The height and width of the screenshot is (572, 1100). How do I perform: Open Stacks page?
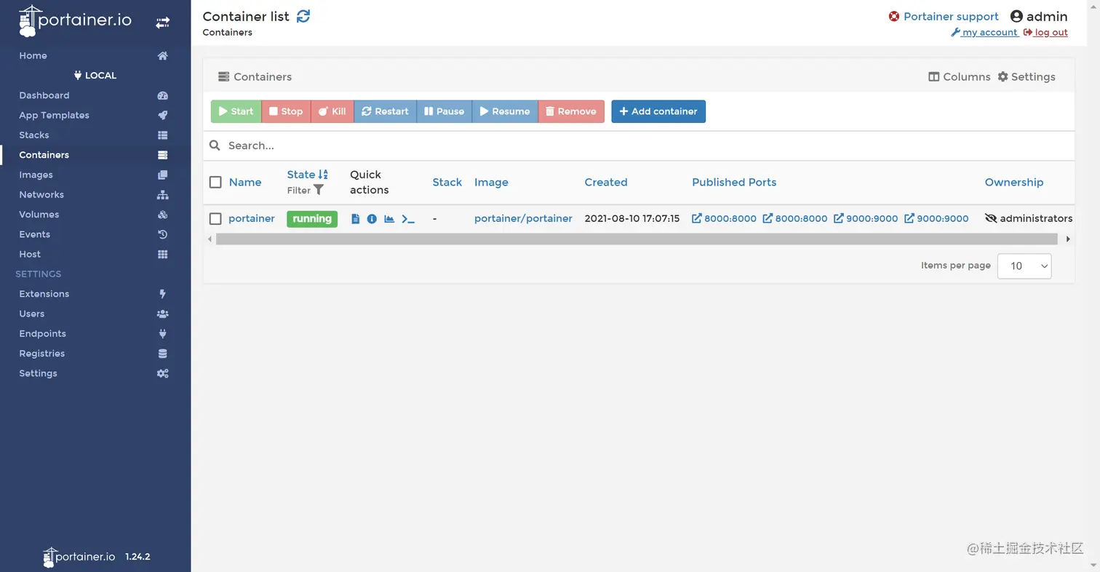click(x=95, y=135)
